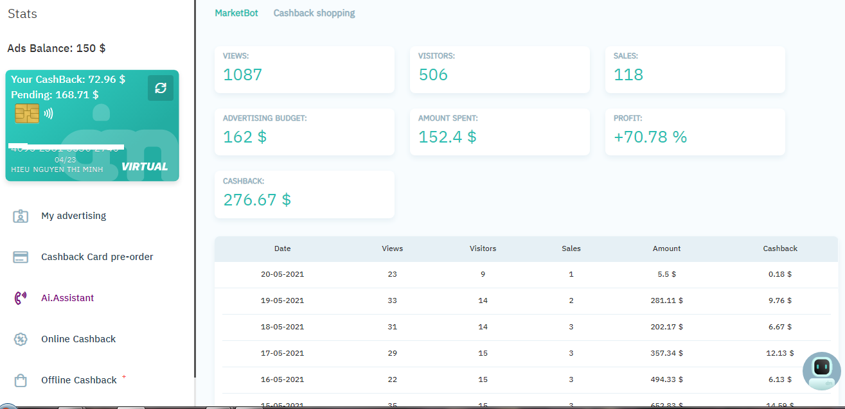Open the robot chat assistant widget
This screenshot has height=409, width=845.
[821, 370]
